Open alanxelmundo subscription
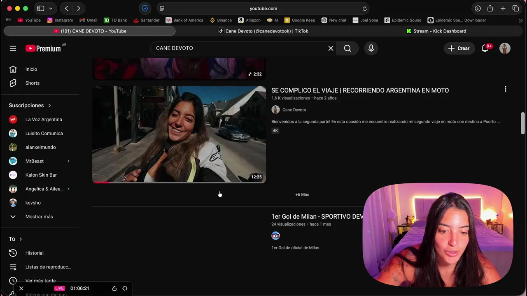 [x=40, y=147]
